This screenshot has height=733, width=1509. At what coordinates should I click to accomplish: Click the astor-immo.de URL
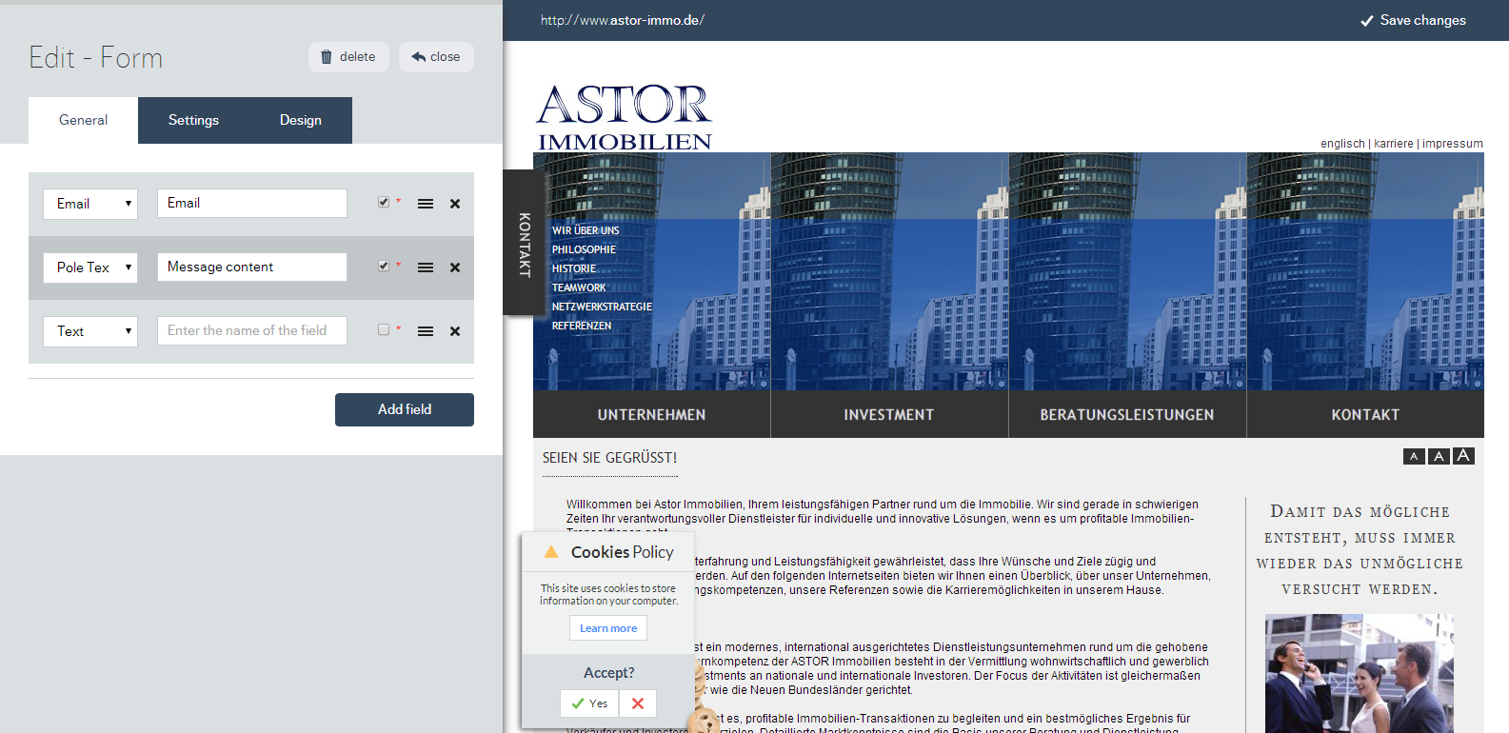click(623, 20)
